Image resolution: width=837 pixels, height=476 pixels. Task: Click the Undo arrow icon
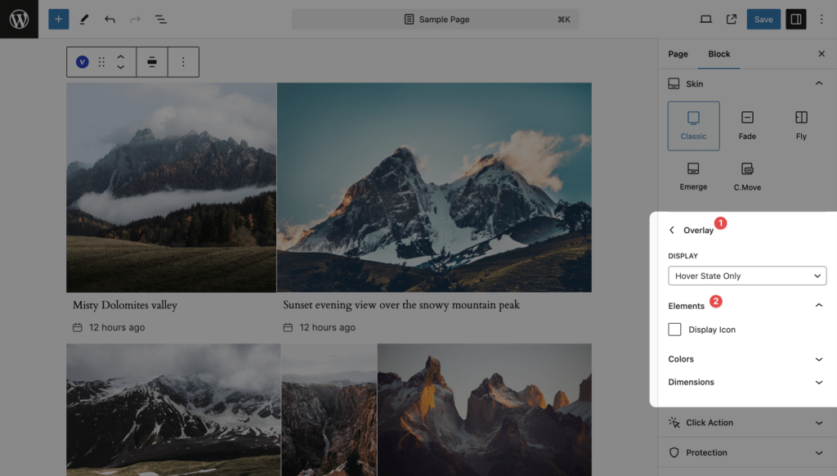[110, 19]
